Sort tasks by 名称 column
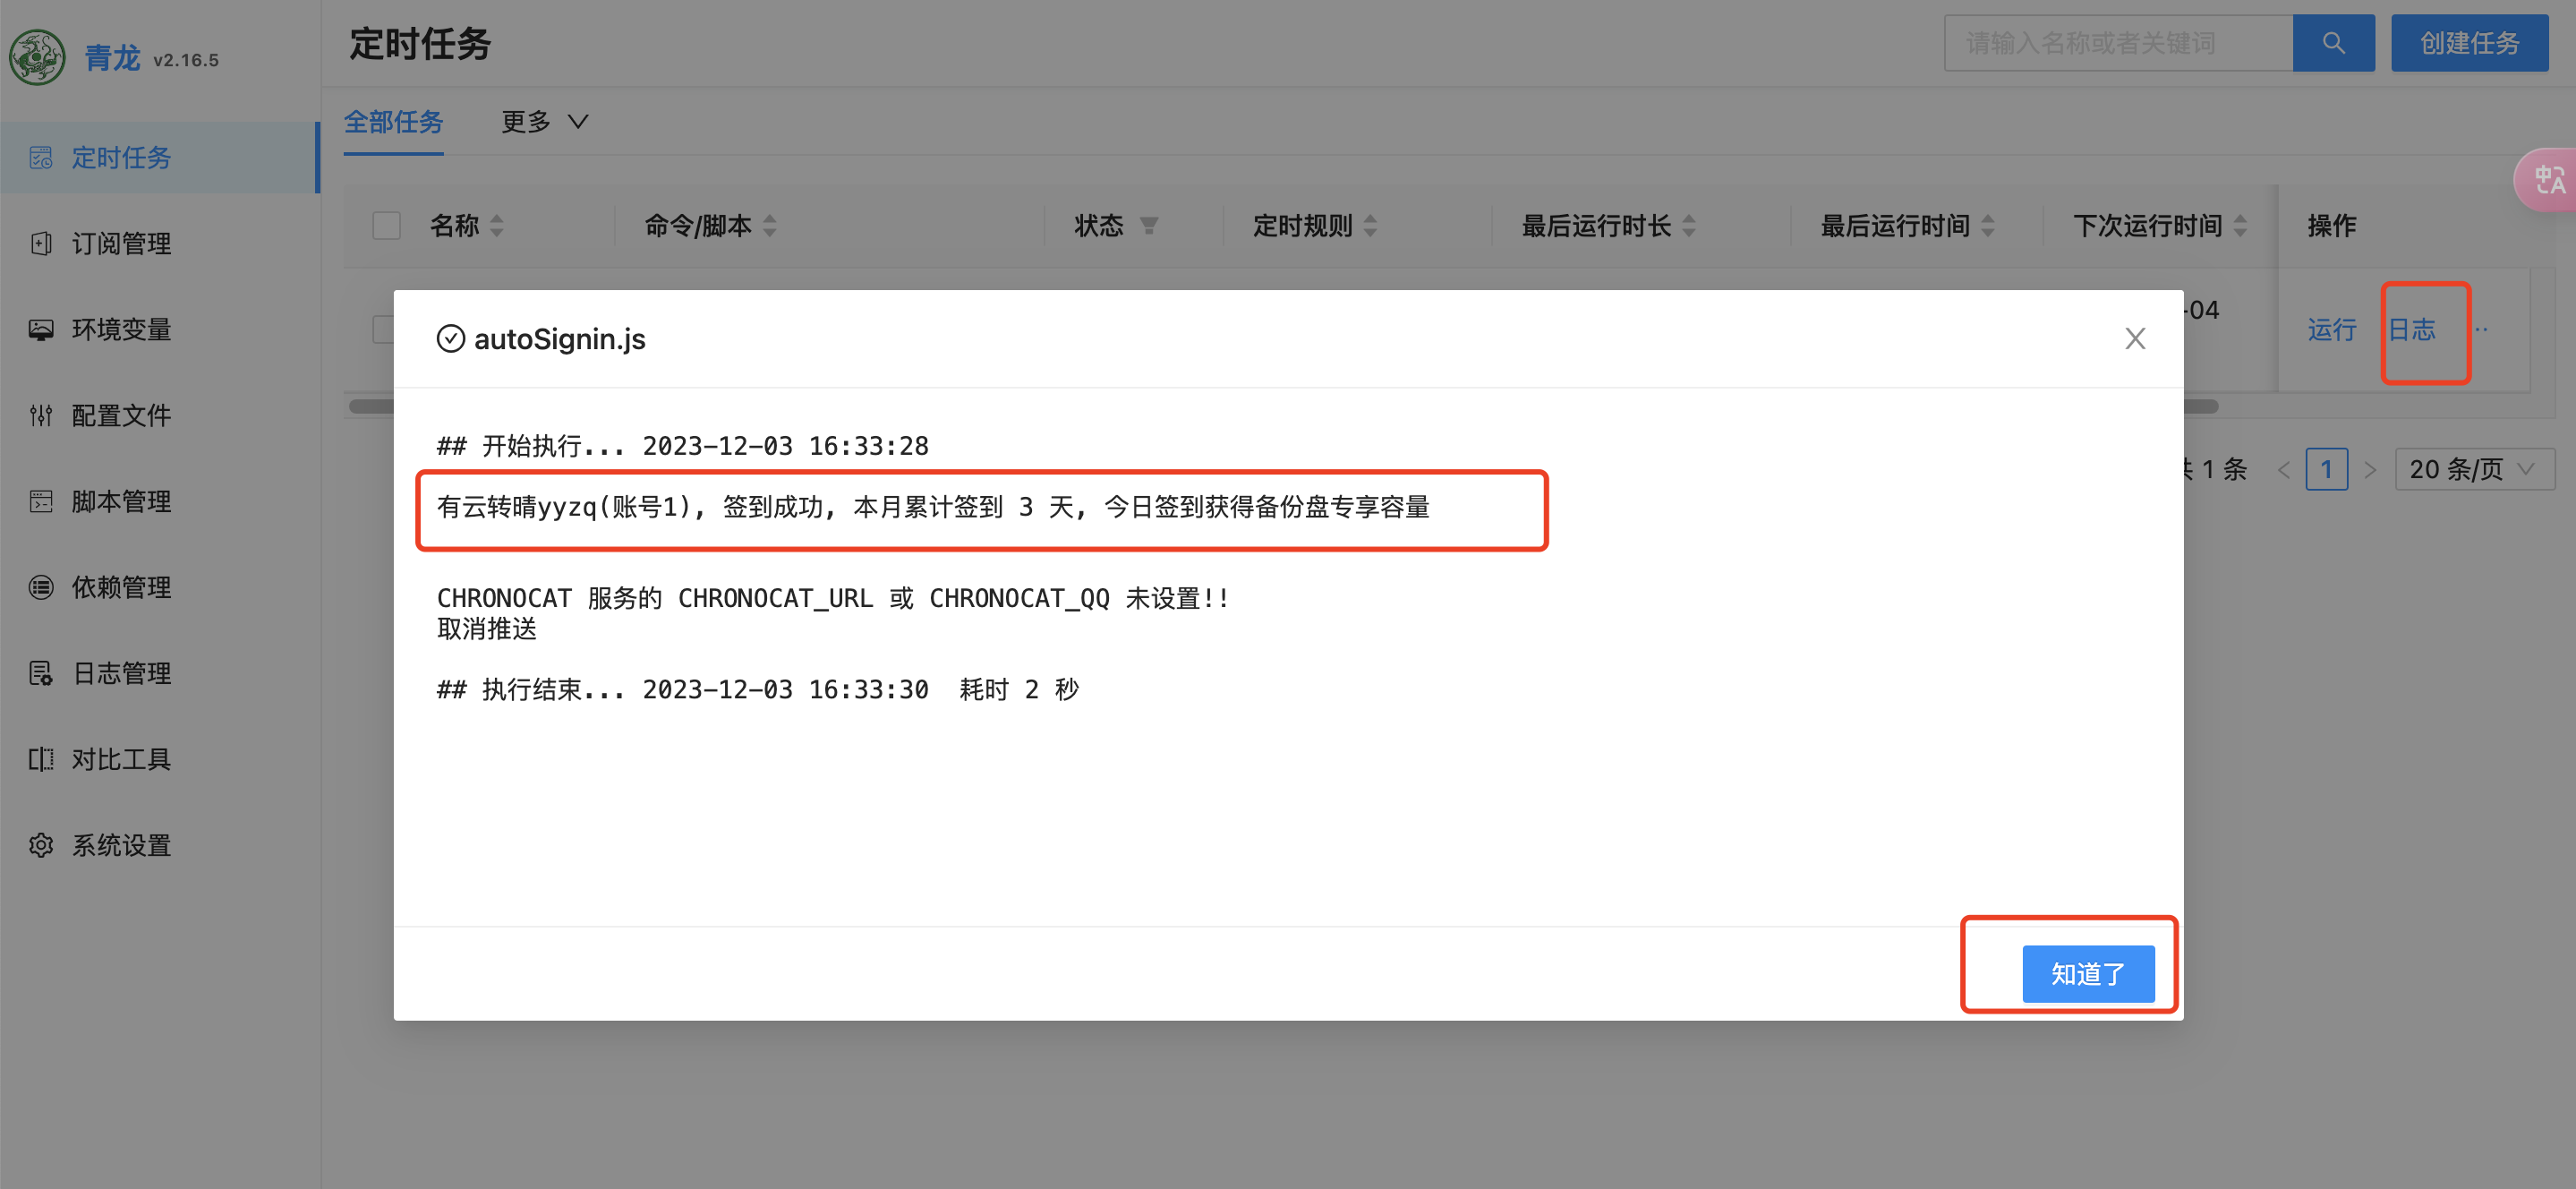This screenshot has width=2576, height=1189. click(x=466, y=226)
